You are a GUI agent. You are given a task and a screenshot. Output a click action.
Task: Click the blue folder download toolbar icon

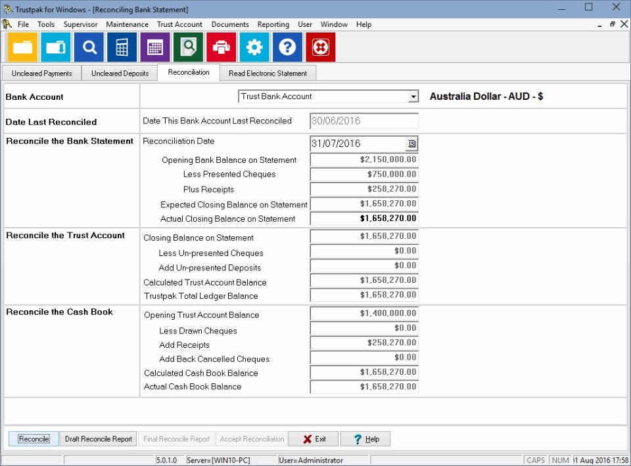tap(55, 47)
